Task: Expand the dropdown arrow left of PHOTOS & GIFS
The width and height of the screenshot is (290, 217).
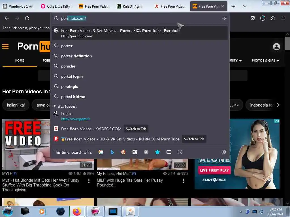Action: [x=240, y=61]
